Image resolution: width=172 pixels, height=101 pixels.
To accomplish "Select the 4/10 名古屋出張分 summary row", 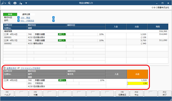I will (66, 37).
